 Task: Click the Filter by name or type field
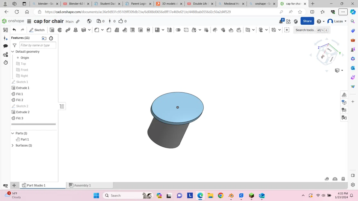[37, 45]
